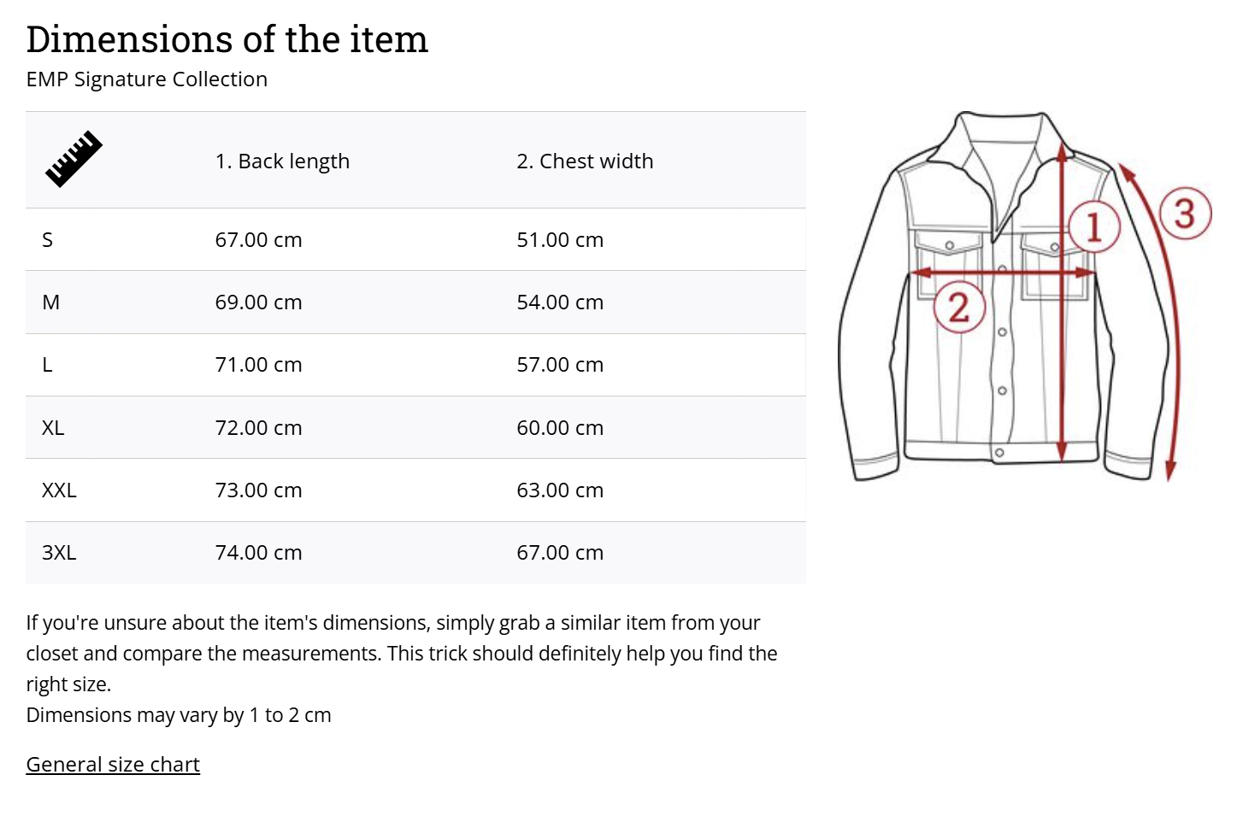The height and width of the screenshot is (816, 1237).
Task: Click the EMP Signature Collection subtitle
Action: (x=147, y=79)
